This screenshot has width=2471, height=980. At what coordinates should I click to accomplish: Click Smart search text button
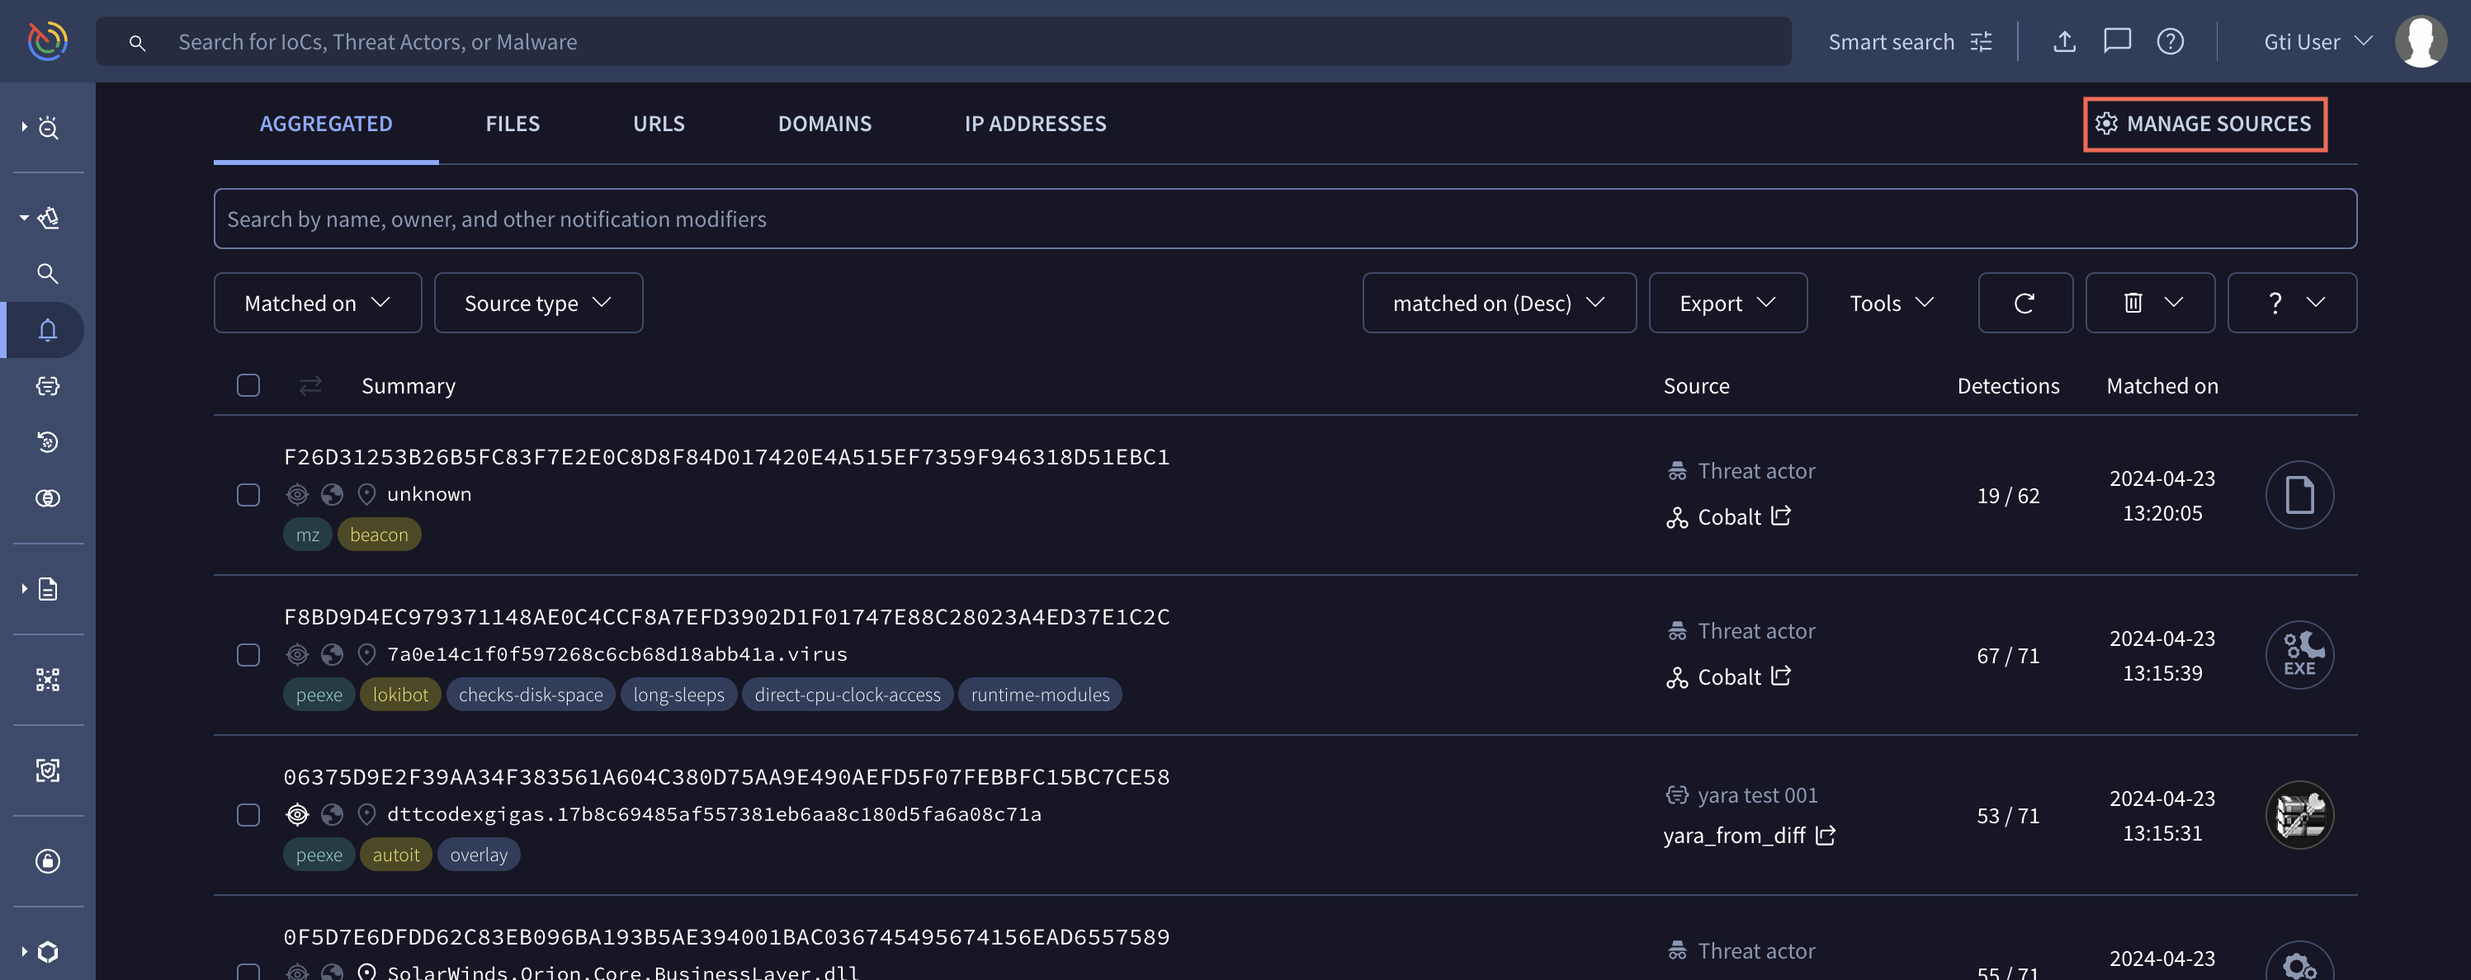(1890, 41)
